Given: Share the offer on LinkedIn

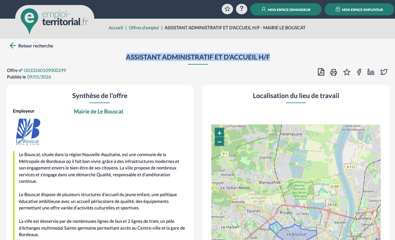Looking at the screenshot, I should pos(371,72).
